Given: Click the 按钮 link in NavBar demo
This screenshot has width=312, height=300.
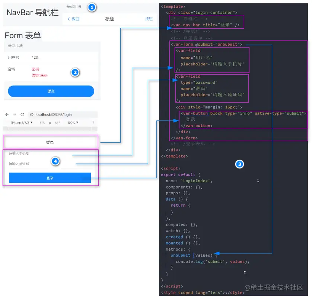Looking at the screenshot, I should (149, 19).
